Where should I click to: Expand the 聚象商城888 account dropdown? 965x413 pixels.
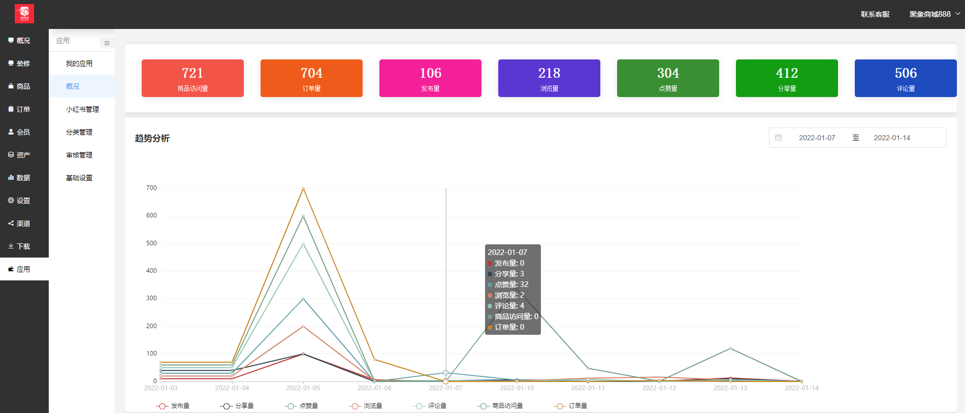935,14
